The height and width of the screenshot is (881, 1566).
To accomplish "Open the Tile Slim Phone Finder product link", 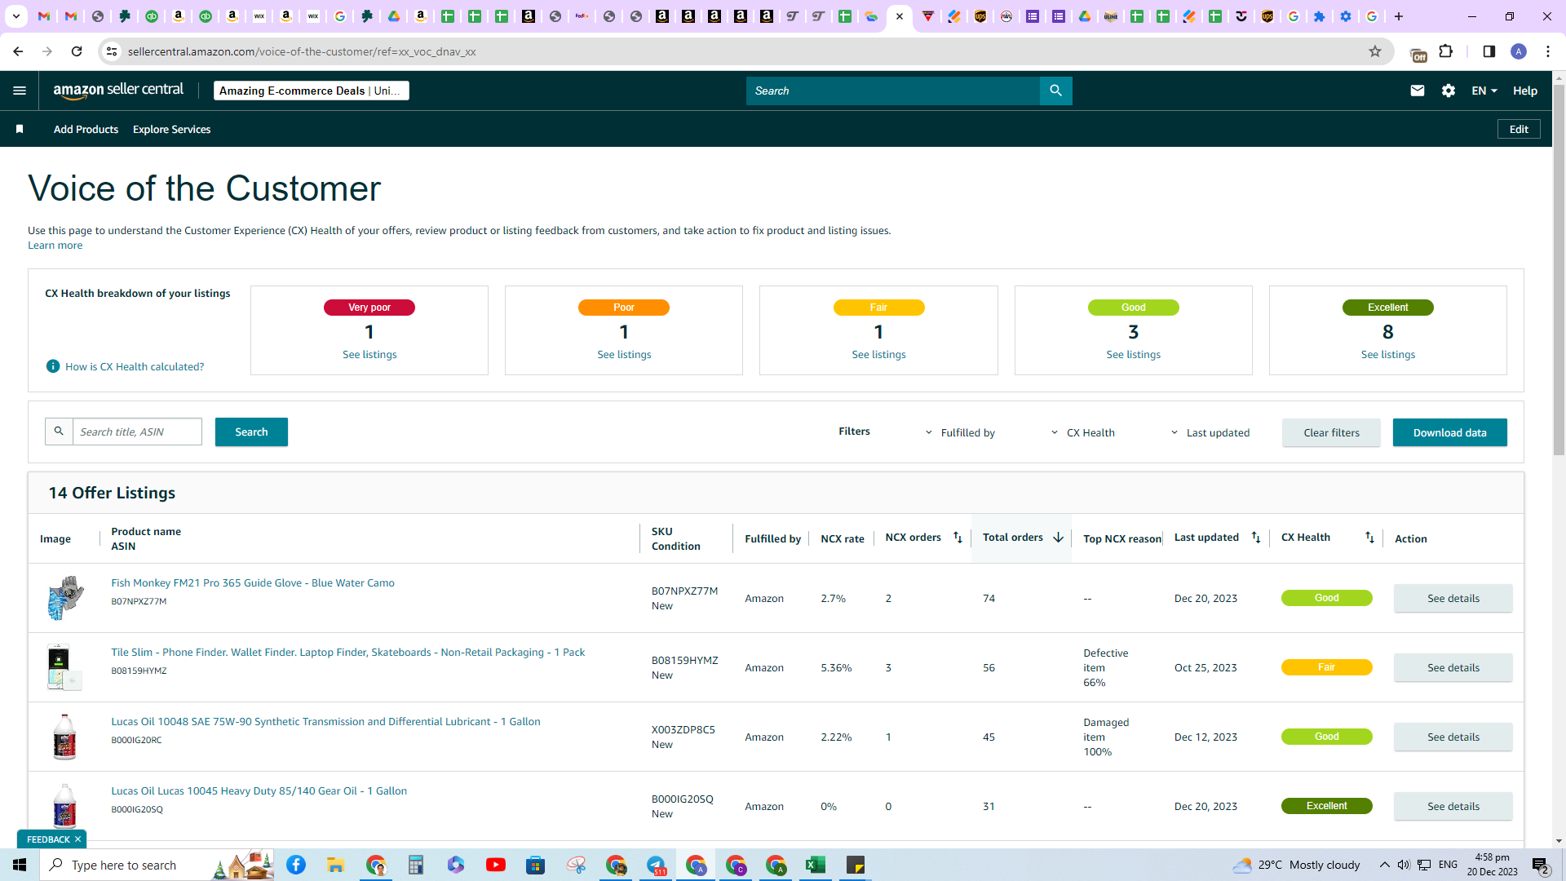I will pos(347,652).
